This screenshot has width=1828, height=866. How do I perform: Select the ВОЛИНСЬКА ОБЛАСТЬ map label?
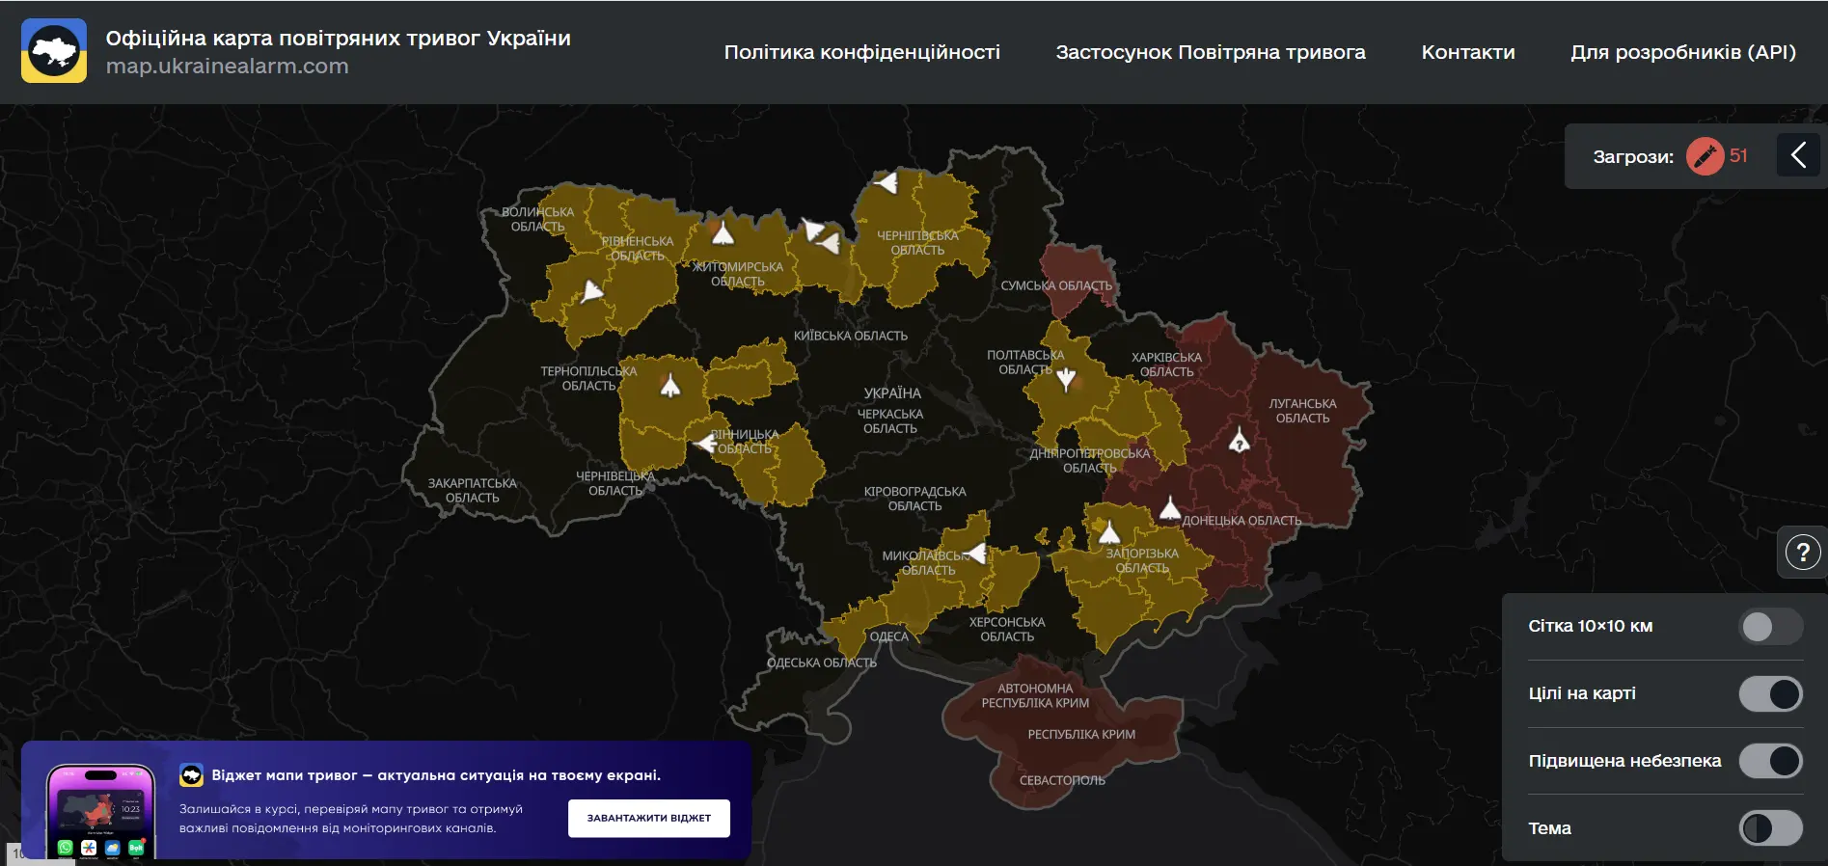pyautogui.click(x=538, y=219)
